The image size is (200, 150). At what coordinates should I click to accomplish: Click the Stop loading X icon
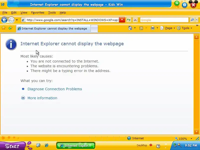pyautogui.click(x=135, y=20)
